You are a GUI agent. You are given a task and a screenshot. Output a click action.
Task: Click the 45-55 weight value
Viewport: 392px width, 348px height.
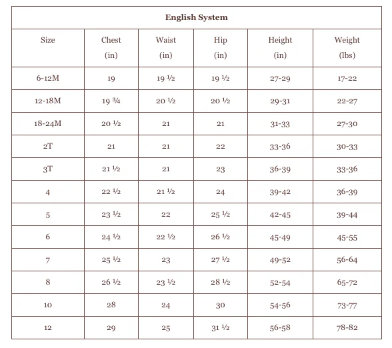pyautogui.click(x=347, y=237)
